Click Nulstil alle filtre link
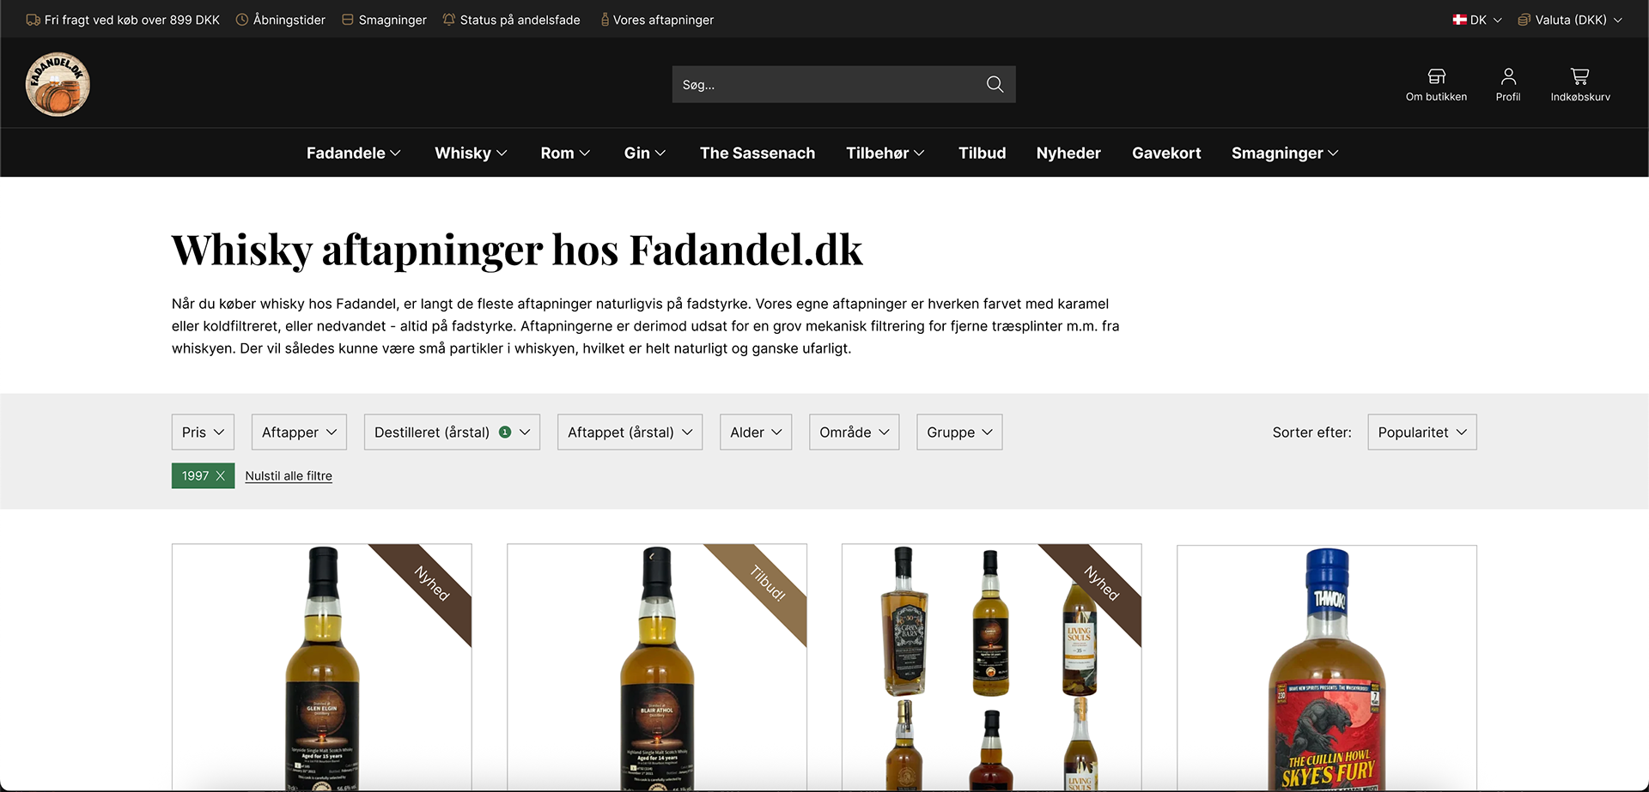Viewport: 1649px width, 792px height. 289,476
